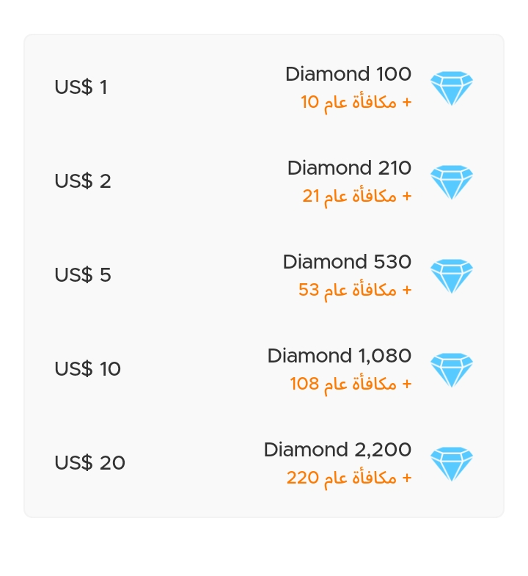Click the orange bonus 10 text
The height and width of the screenshot is (576, 528).
coord(356,102)
